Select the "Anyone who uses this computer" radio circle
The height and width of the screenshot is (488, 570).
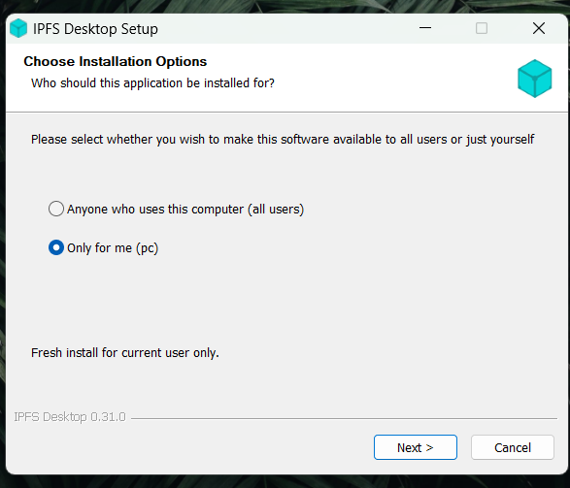(56, 209)
